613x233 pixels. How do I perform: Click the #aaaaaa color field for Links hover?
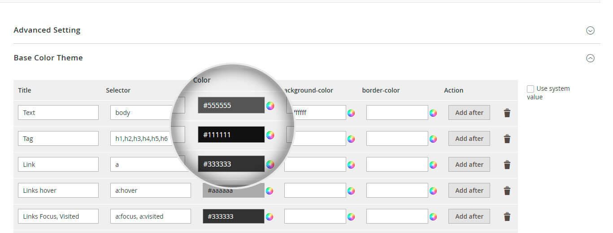pyautogui.click(x=233, y=191)
